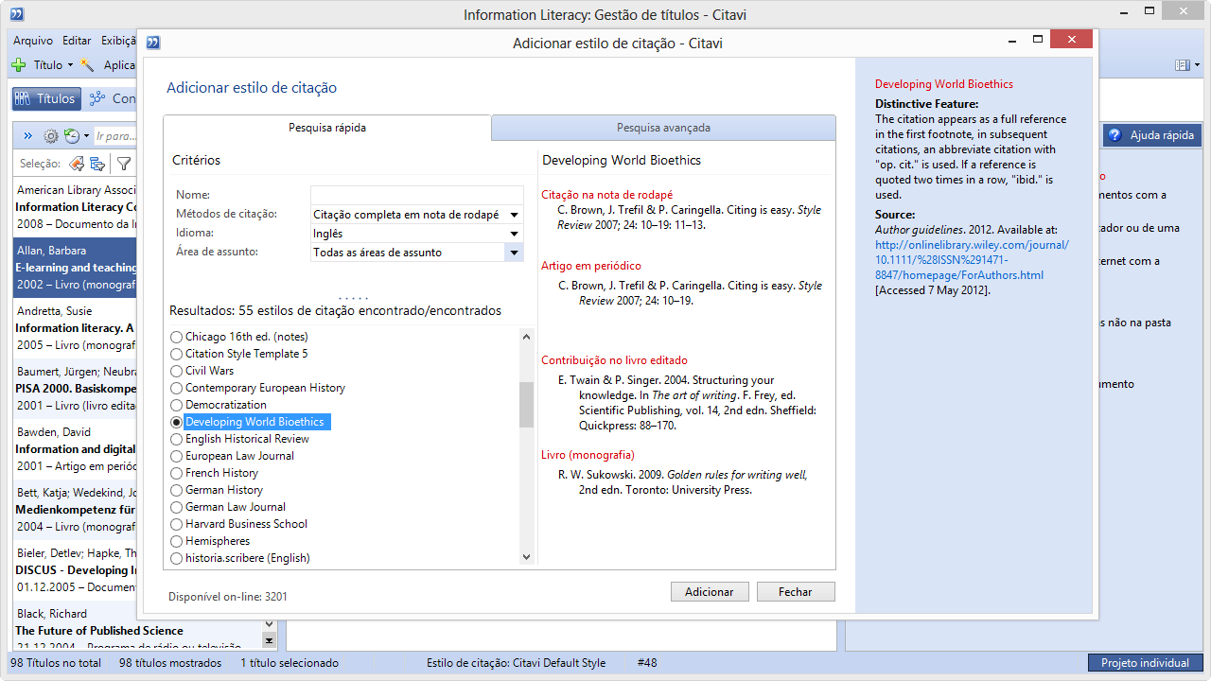
Task: Select the Democratization radio button
Action: pyautogui.click(x=176, y=405)
